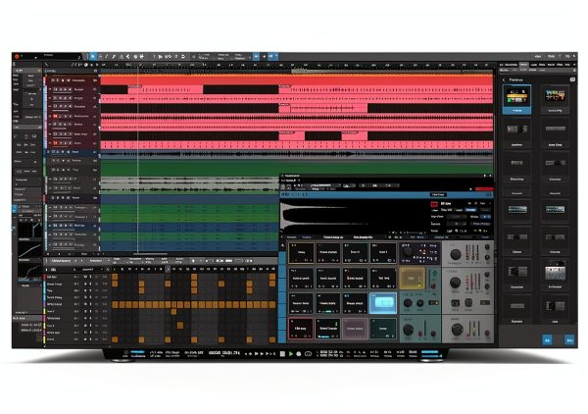Select the Arrow tool in the top toolbar
The height and width of the screenshot is (414, 588).
[93, 56]
